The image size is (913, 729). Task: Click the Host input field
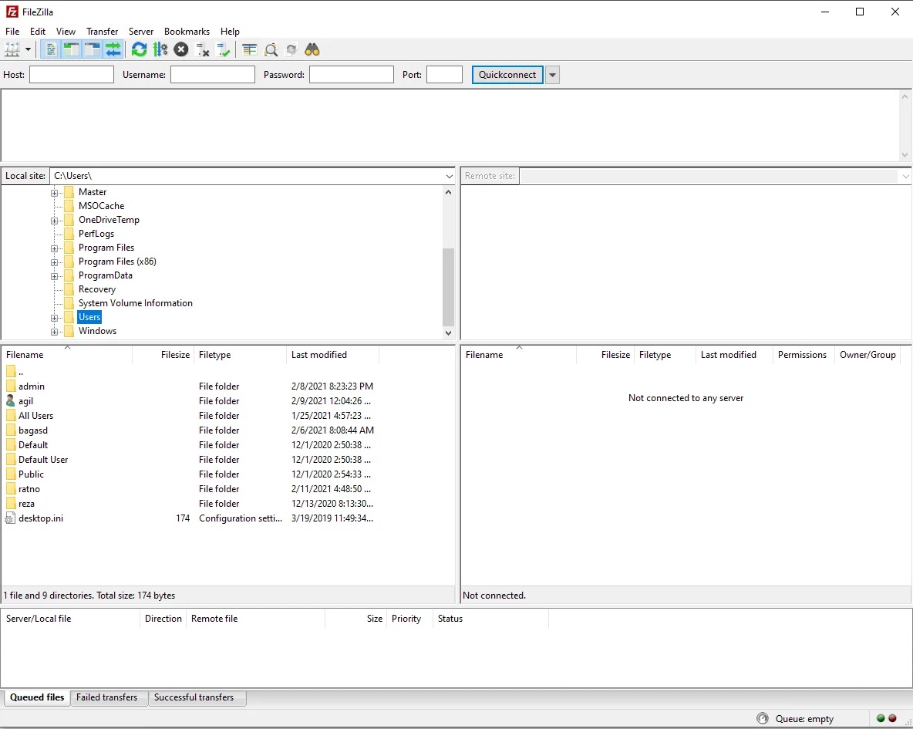tap(72, 75)
